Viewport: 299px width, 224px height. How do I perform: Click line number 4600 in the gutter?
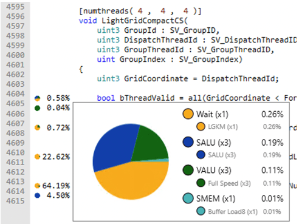[x=15, y=55]
